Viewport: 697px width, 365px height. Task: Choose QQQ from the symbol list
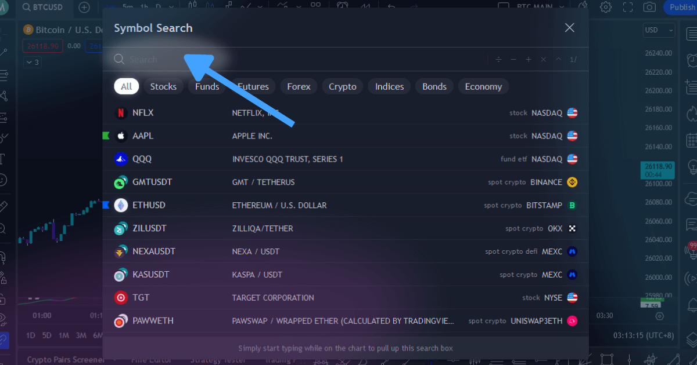[346, 159]
